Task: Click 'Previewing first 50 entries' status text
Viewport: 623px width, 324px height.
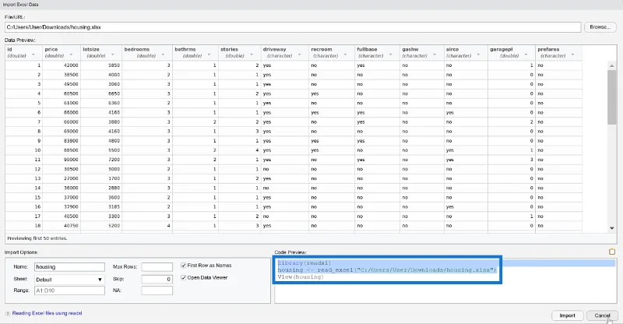Action: [x=37, y=238]
